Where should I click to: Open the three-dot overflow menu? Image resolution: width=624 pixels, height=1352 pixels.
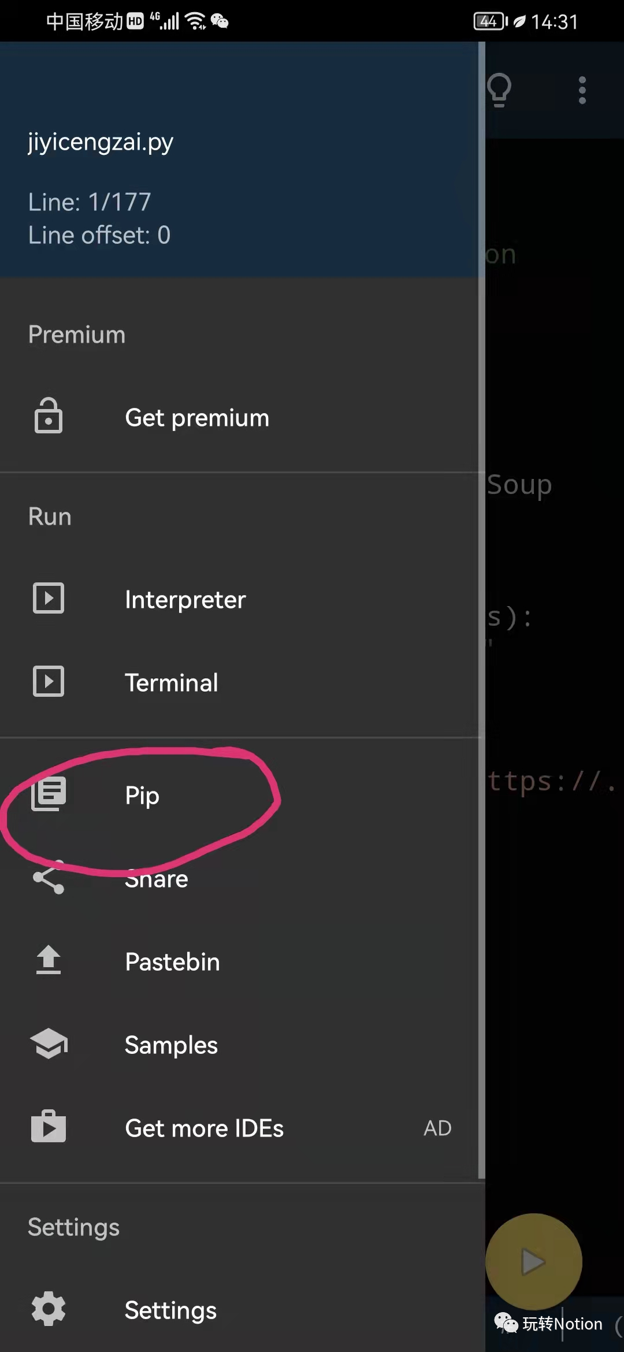[x=582, y=90]
